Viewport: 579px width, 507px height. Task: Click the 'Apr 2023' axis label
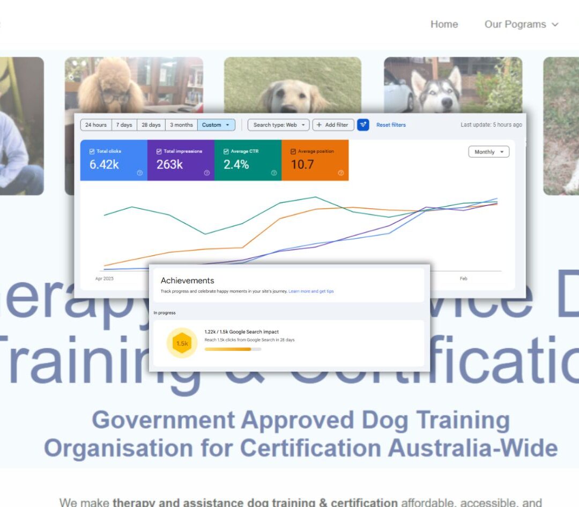(105, 278)
